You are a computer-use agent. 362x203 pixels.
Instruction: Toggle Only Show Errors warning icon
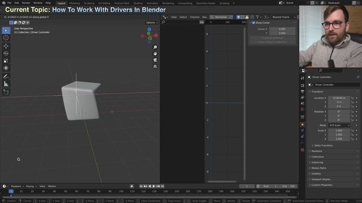click(x=247, y=17)
